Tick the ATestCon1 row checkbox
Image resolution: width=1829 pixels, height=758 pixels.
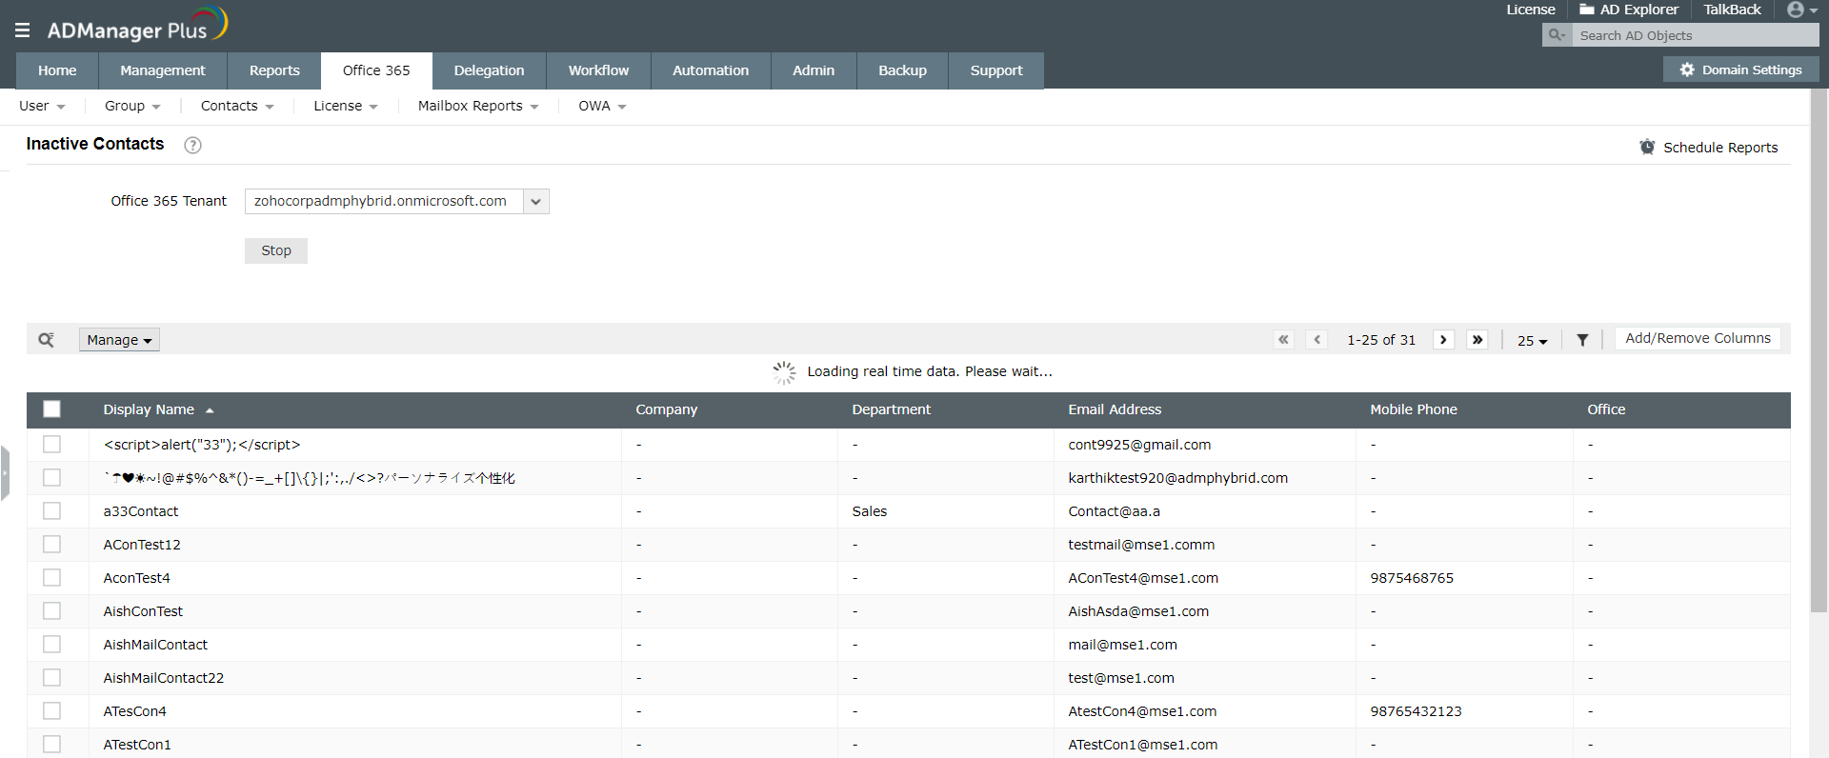tap(51, 745)
